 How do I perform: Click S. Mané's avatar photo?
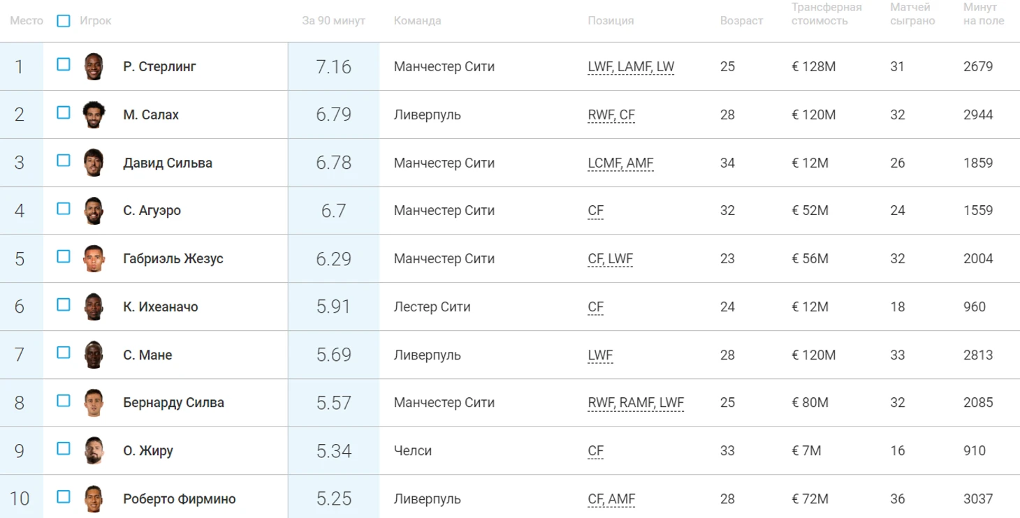pos(93,355)
